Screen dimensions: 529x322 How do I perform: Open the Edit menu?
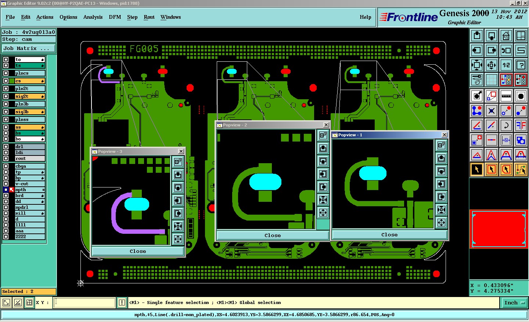click(x=26, y=17)
